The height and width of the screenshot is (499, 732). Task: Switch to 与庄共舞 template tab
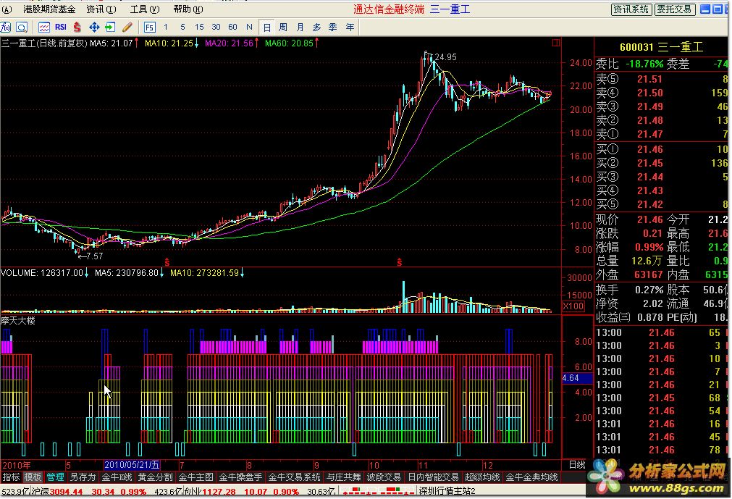coord(344,477)
